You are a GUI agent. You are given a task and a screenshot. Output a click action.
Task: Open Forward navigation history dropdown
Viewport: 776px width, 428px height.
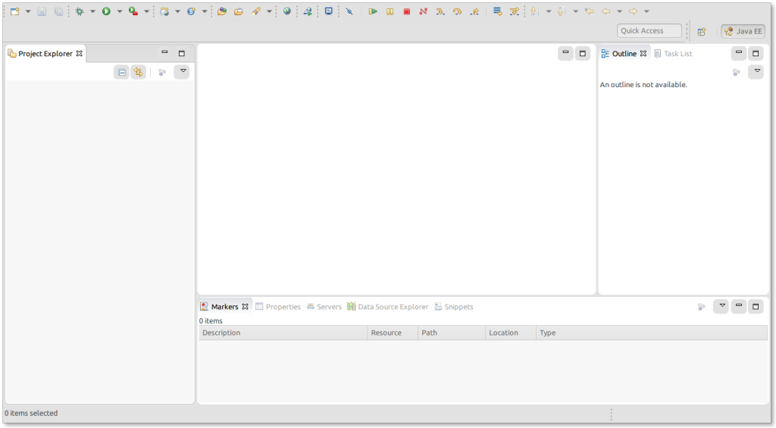[646, 11]
